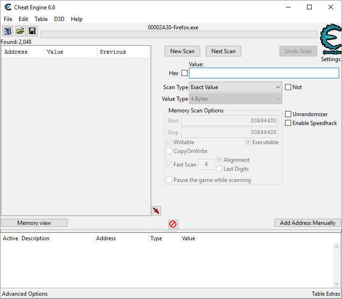Open Settings via Cheat Engine logo
This screenshot has height=299, width=342.
pos(331,41)
